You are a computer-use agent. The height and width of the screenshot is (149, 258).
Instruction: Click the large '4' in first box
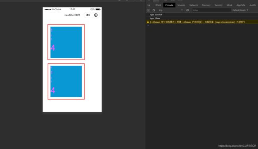(53, 48)
